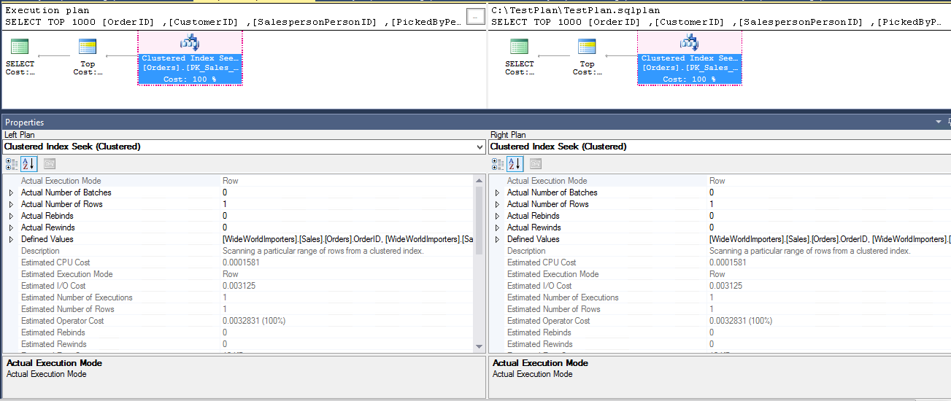
Task: Click the ellipsis button beside left query text
Action: [475, 17]
